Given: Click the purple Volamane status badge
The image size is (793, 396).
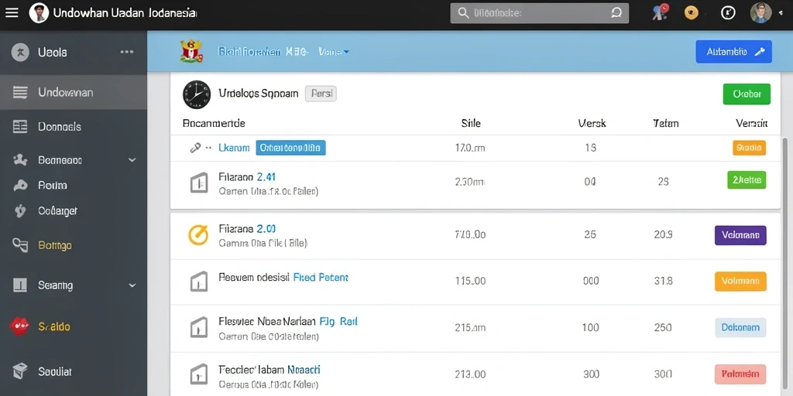Looking at the screenshot, I should tap(740, 235).
